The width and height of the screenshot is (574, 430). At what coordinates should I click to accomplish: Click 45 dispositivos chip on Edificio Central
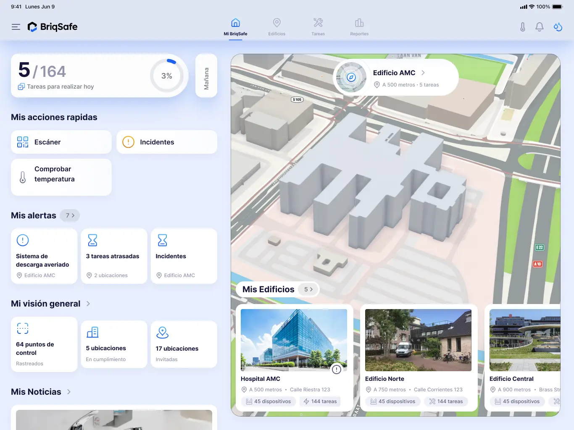click(x=517, y=401)
